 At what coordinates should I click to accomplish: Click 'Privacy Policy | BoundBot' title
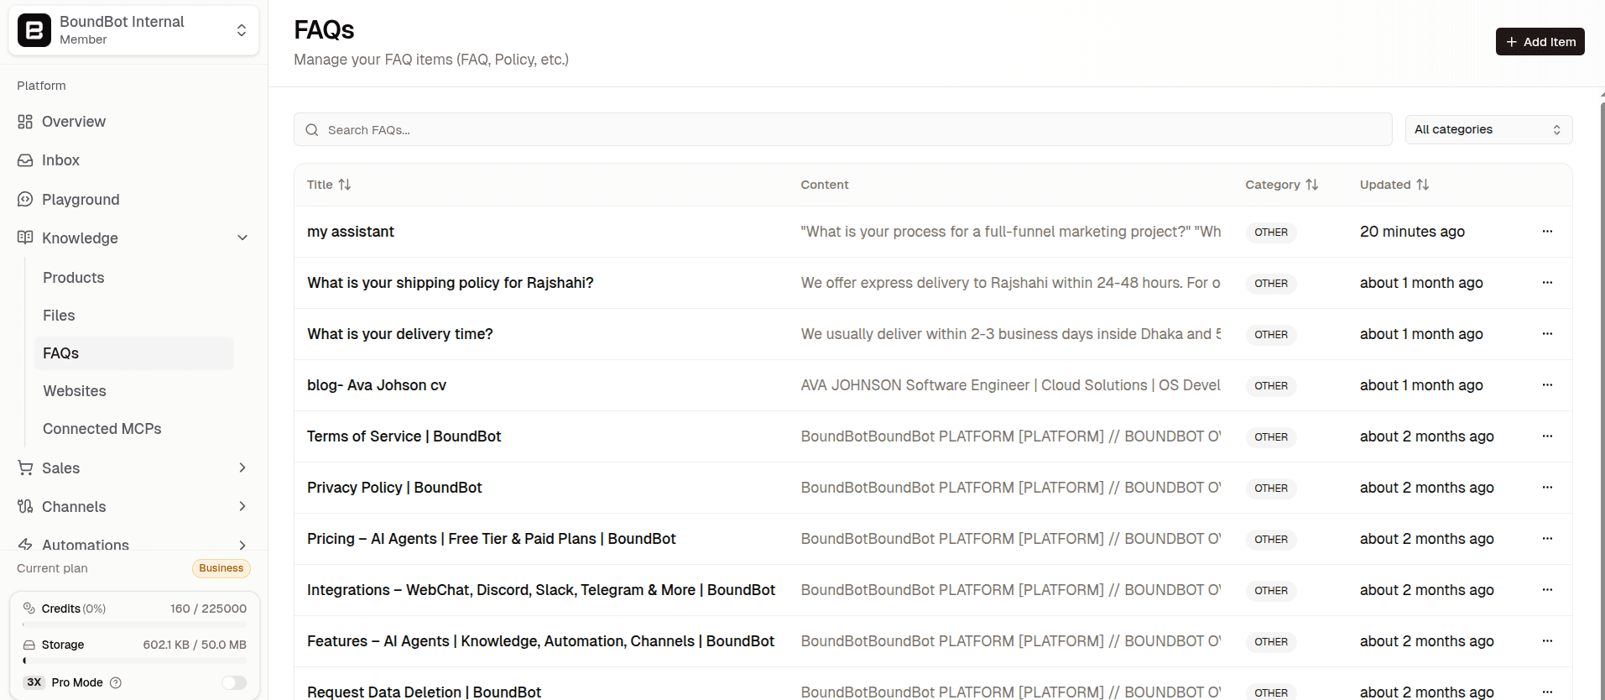point(394,488)
